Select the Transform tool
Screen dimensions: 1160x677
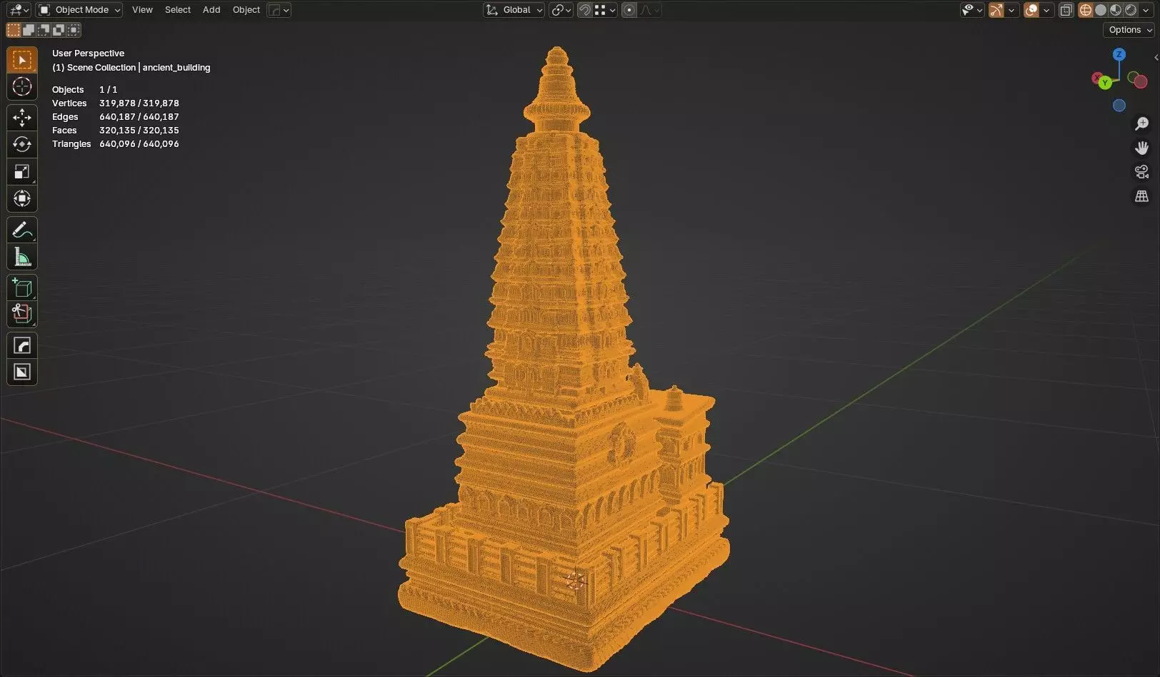pyautogui.click(x=22, y=199)
